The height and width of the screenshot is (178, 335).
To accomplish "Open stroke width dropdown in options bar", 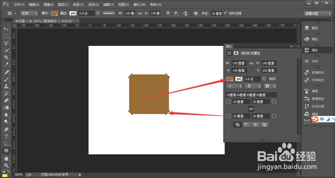I will coord(98,13).
